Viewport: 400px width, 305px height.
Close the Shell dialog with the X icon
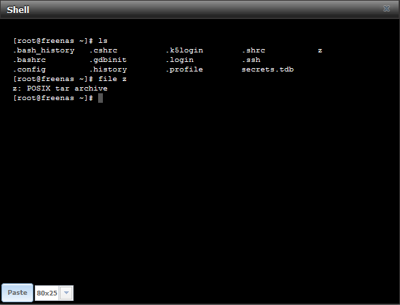tap(386, 9)
